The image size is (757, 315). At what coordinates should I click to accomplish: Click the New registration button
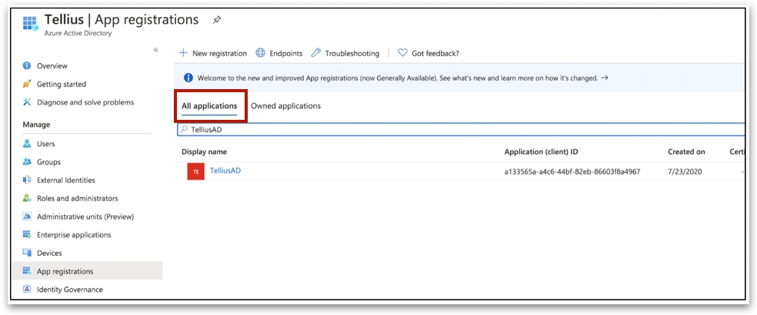point(213,54)
